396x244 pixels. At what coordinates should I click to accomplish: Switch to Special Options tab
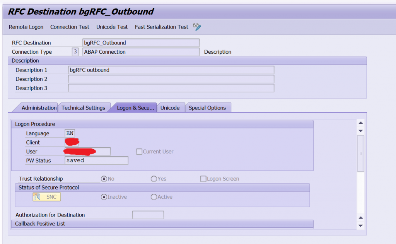pos(208,108)
